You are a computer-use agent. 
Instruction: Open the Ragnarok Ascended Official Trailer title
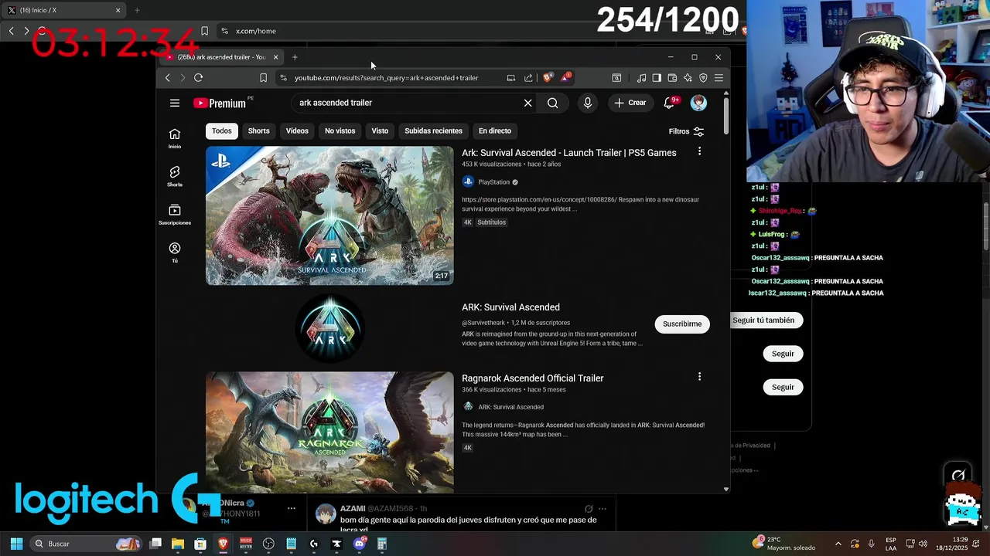click(x=532, y=378)
